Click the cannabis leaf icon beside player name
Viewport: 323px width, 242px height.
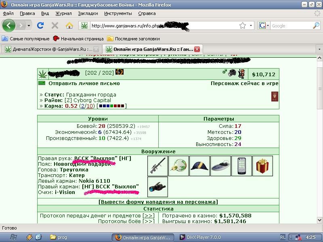point(43,74)
